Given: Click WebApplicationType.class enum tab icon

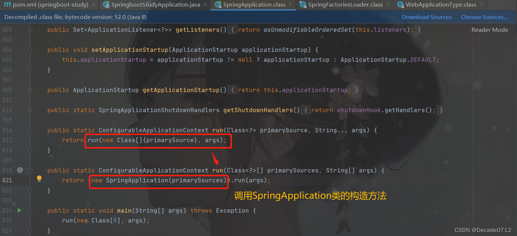Looking at the screenshot, I should [x=400, y=5].
